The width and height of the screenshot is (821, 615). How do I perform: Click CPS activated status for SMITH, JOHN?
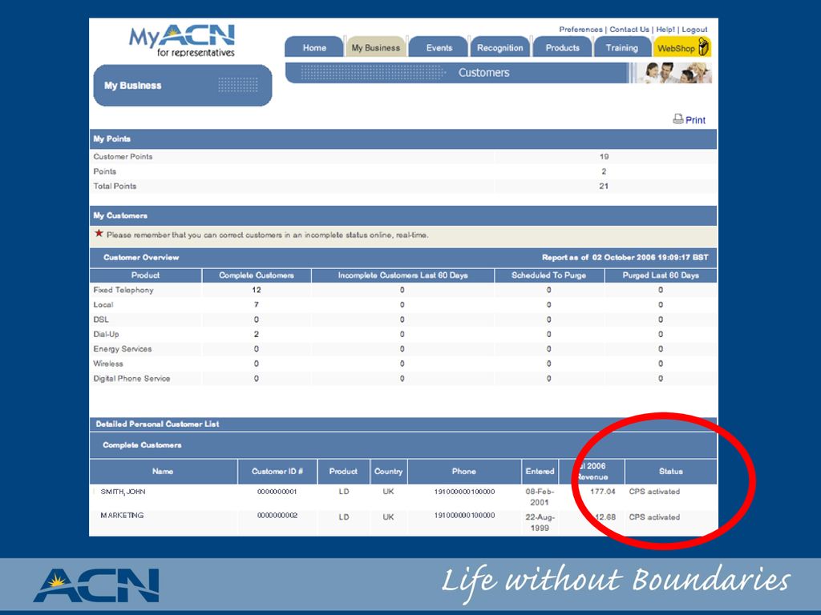654,492
